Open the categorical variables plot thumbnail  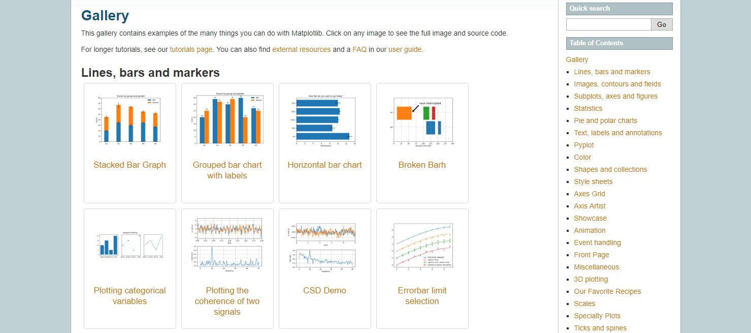click(x=129, y=246)
